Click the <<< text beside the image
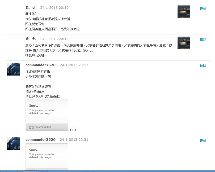 73,130
